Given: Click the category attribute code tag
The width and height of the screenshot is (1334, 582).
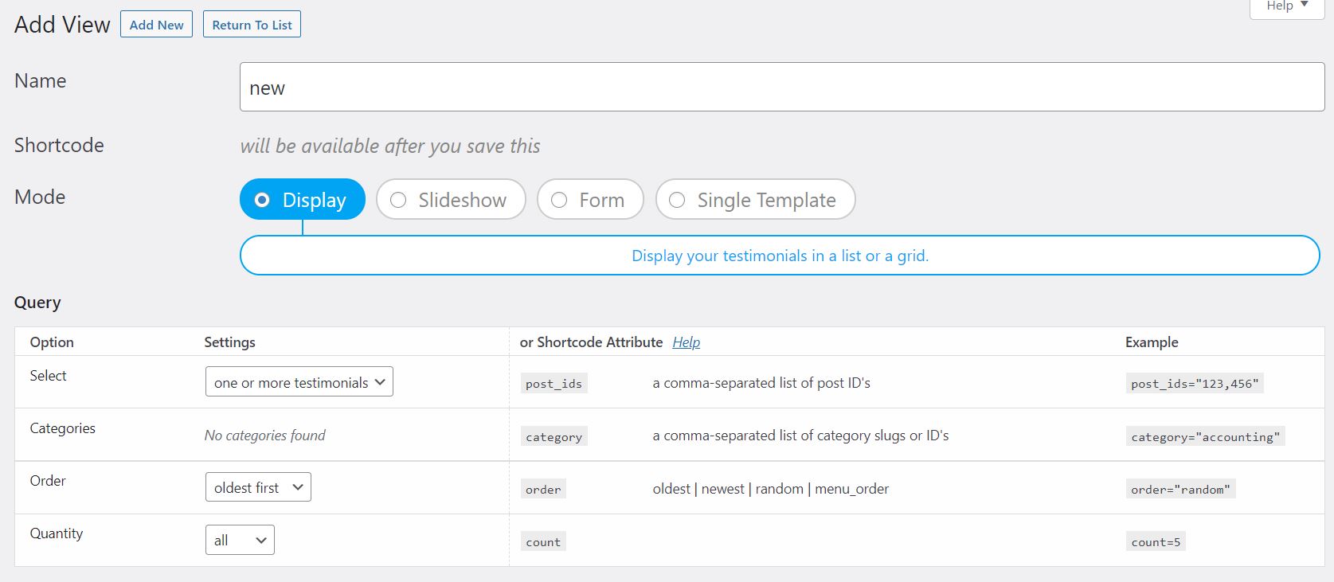Looking at the screenshot, I should coord(554,436).
